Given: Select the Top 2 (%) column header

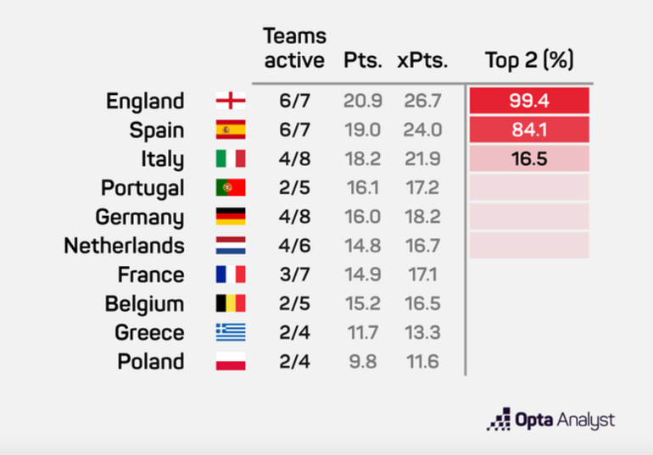Looking at the screenshot, I should (x=529, y=61).
